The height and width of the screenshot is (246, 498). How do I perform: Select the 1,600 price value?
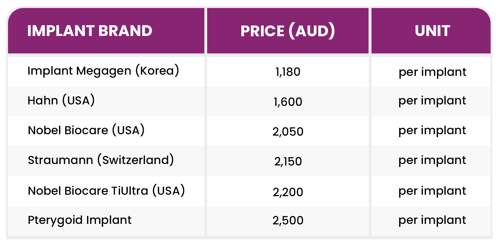coord(288,102)
